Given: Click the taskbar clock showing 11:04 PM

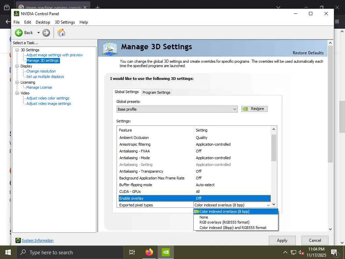Looking at the screenshot, I should (x=316, y=252).
